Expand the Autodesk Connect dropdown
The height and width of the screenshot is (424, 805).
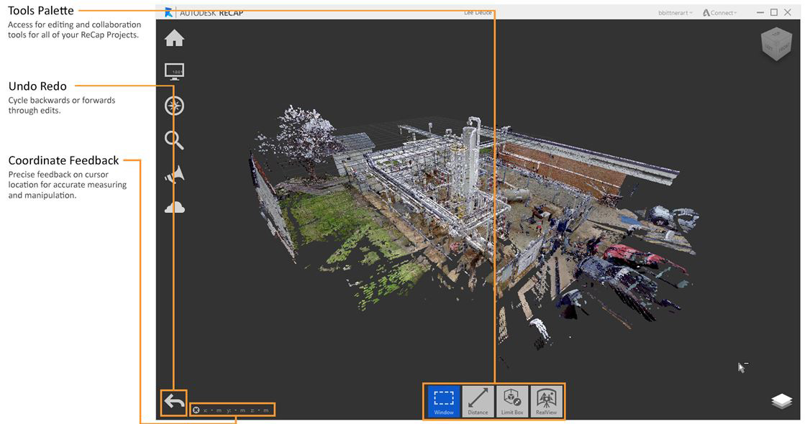[720, 13]
